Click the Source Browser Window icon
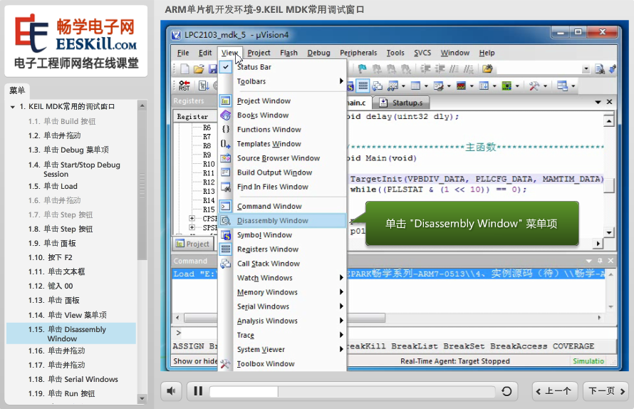 tap(226, 158)
